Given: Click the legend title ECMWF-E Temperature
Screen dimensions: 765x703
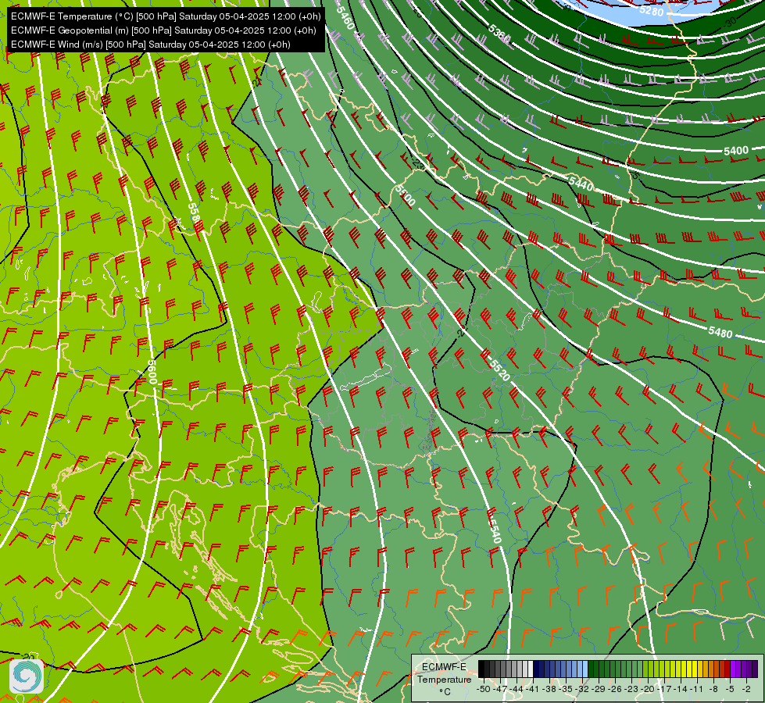Looking at the screenshot, I should (x=444, y=673).
